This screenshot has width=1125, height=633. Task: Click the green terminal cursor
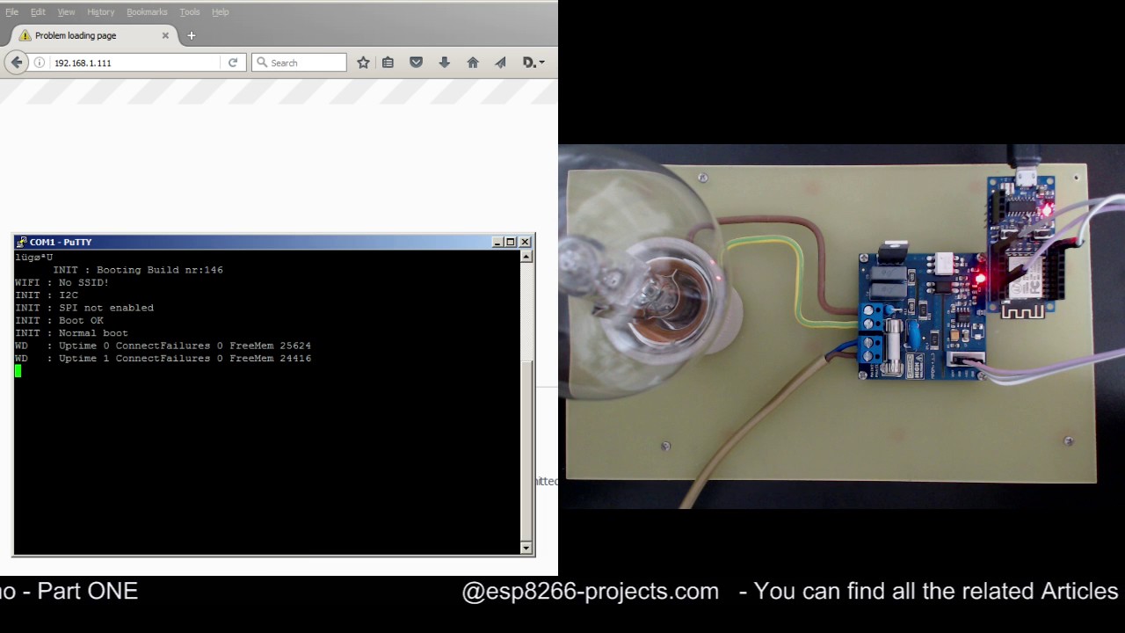pos(18,371)
